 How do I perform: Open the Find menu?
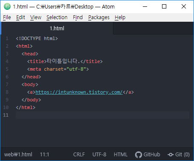click(78, 17)
